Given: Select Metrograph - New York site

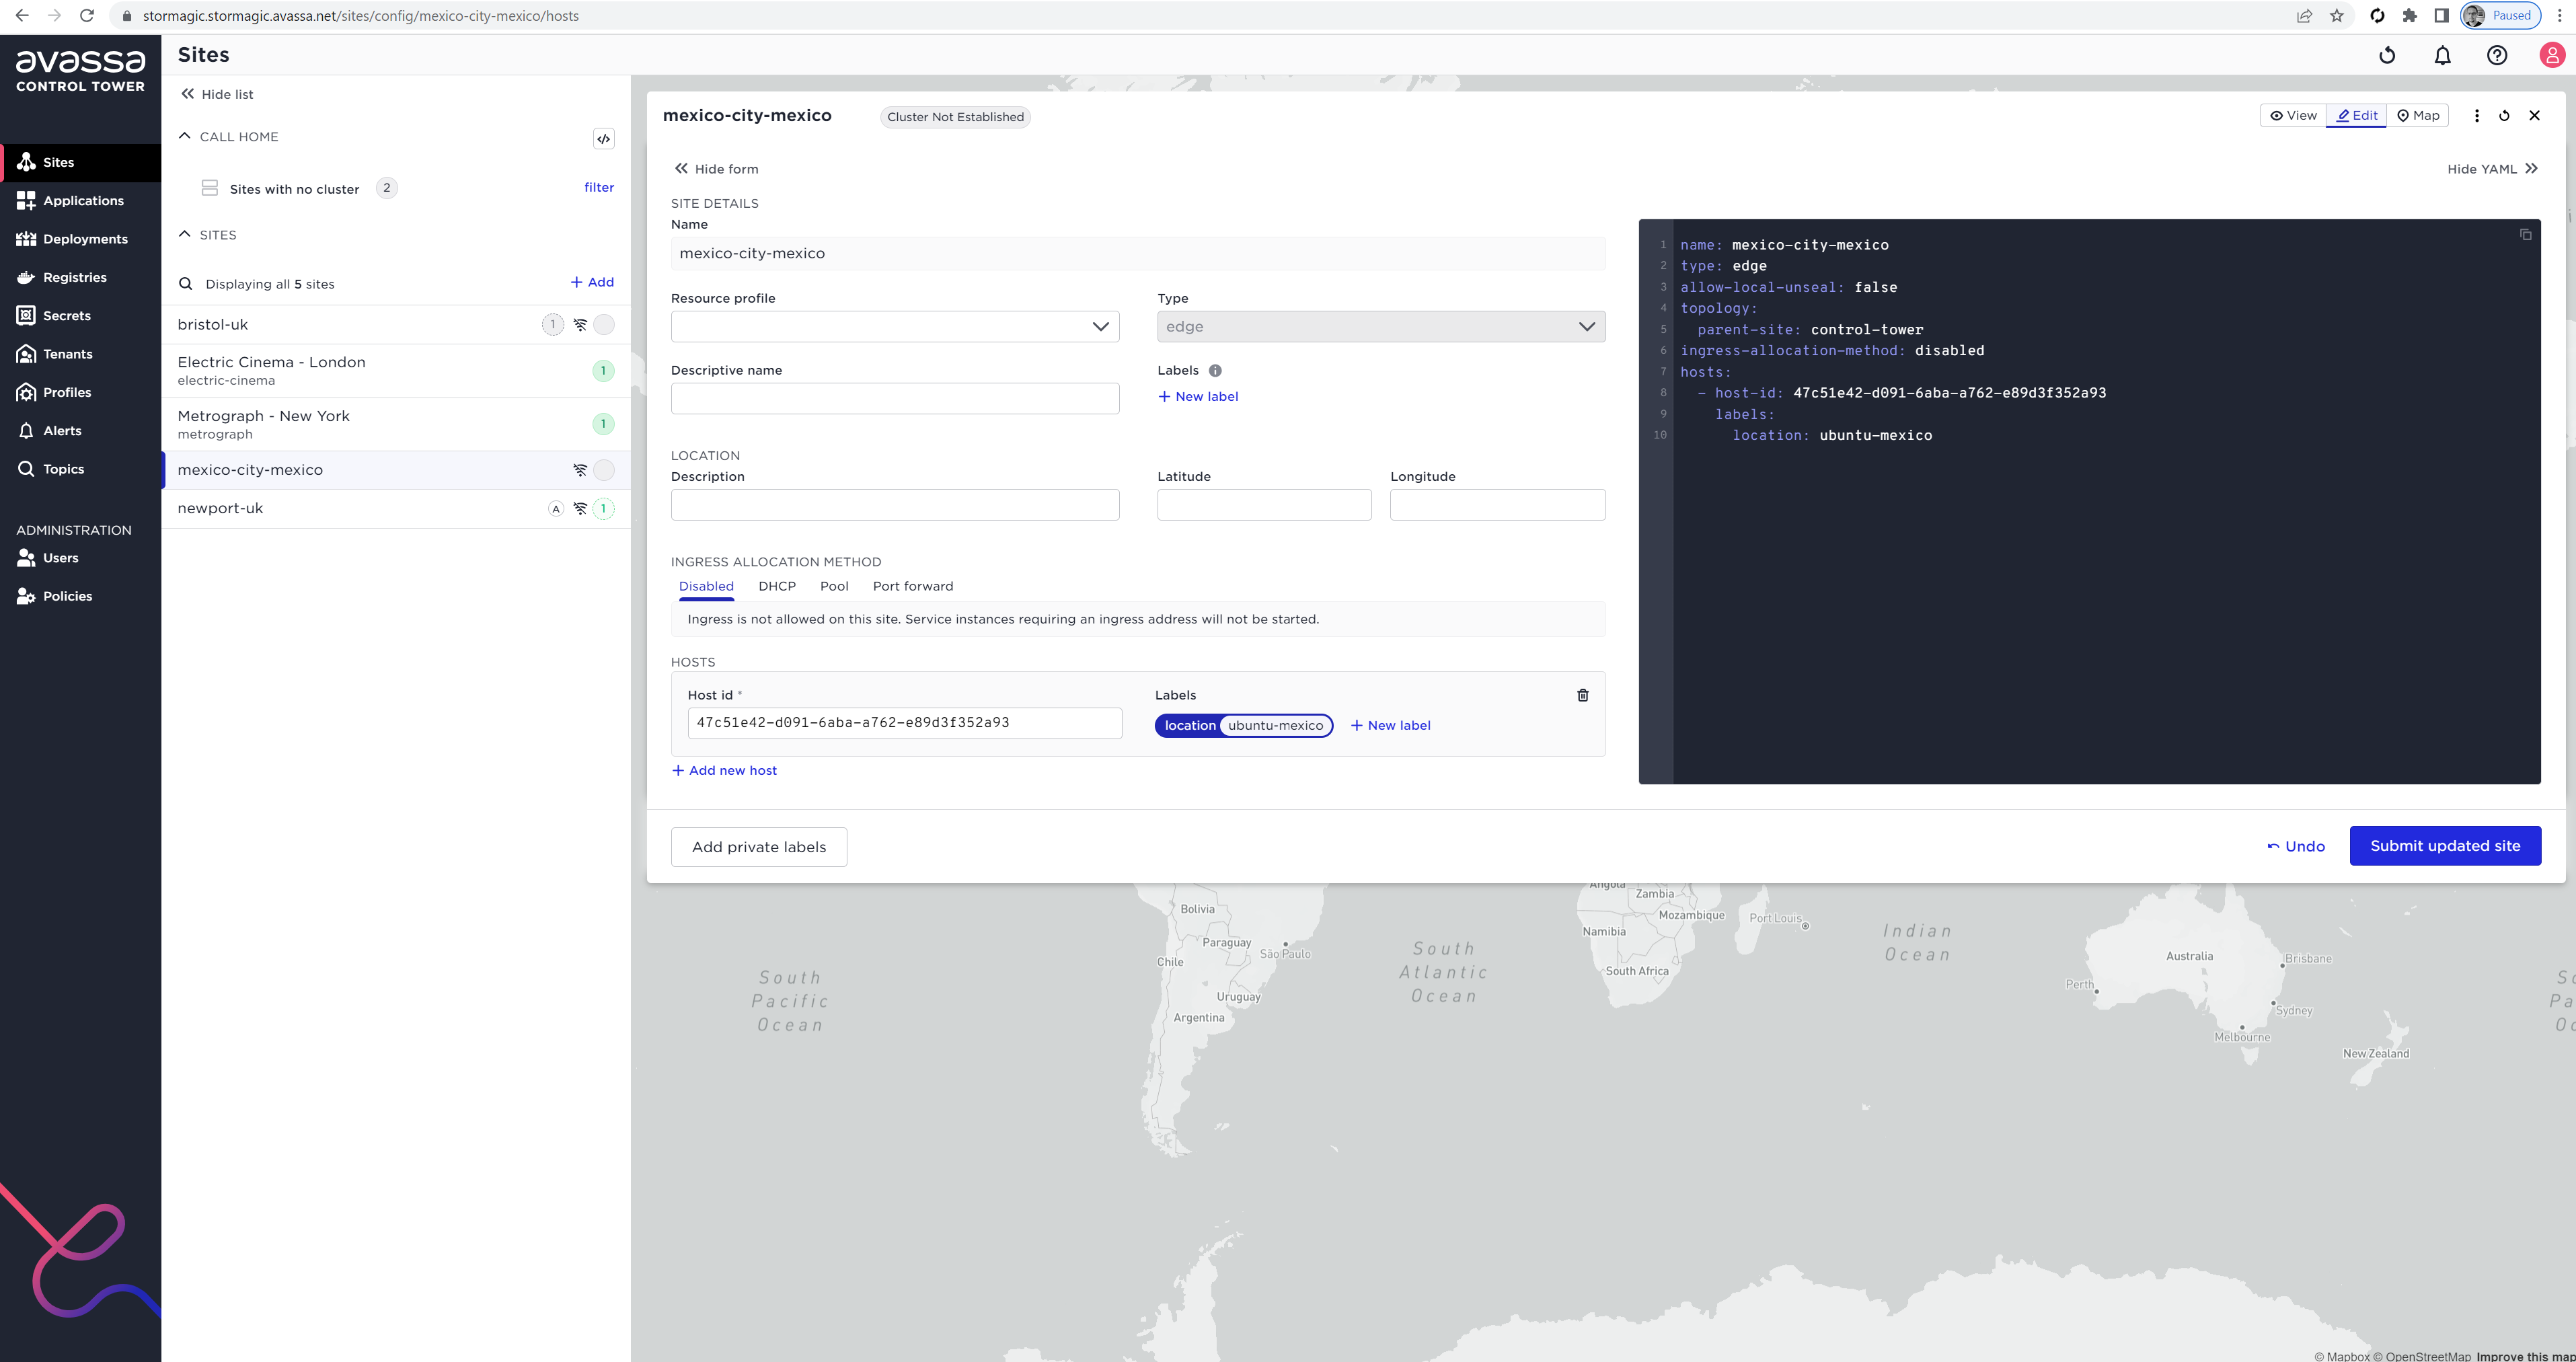Looking at the screenshot, I should click(x=396, y=424).
